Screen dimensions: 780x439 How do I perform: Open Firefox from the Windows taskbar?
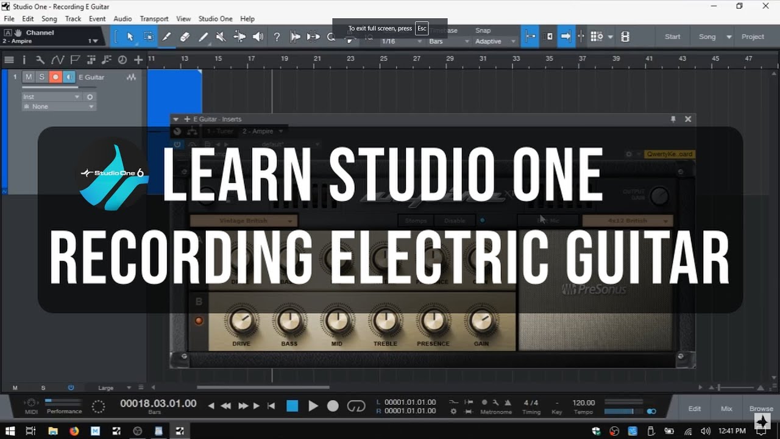coord(74,431)
